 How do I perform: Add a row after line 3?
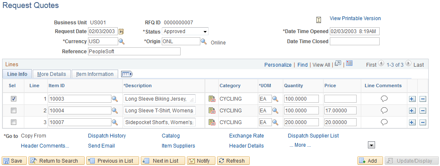pos(412,122)
